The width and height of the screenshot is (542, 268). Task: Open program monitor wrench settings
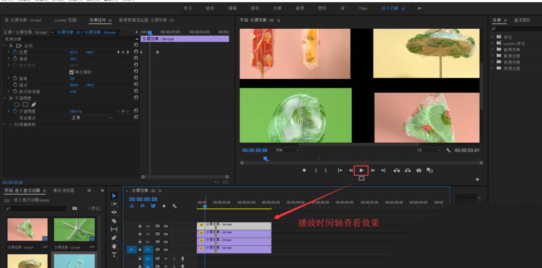coord(448,150)
